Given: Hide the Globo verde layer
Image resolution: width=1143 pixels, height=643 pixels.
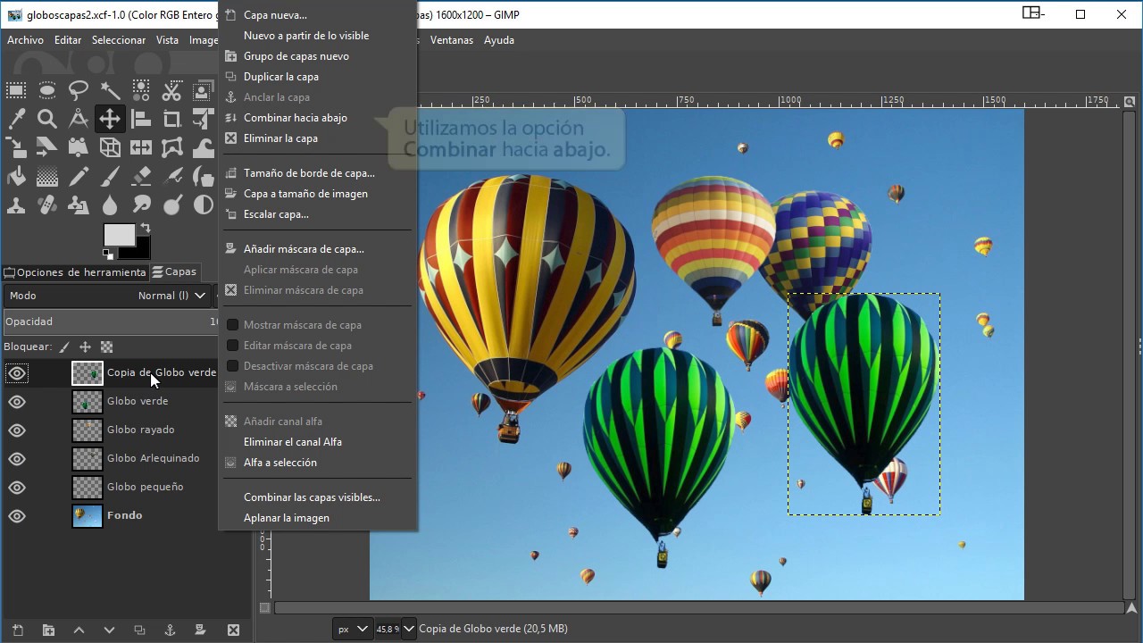Looking at the screenshot, I should tap(17, 402).
